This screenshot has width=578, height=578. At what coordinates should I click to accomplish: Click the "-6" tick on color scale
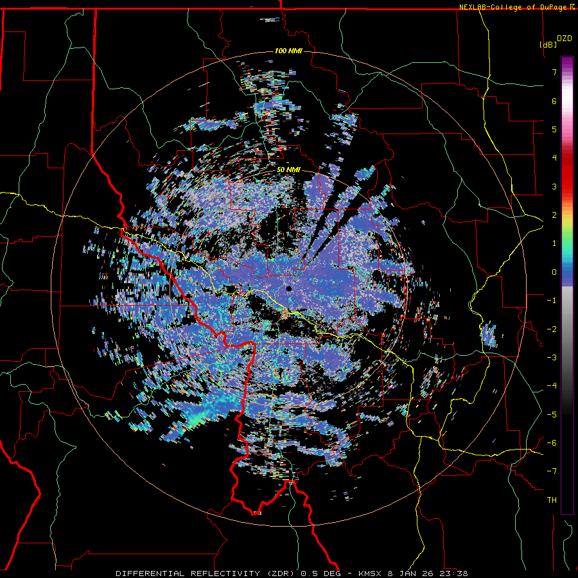coord(552,443)
